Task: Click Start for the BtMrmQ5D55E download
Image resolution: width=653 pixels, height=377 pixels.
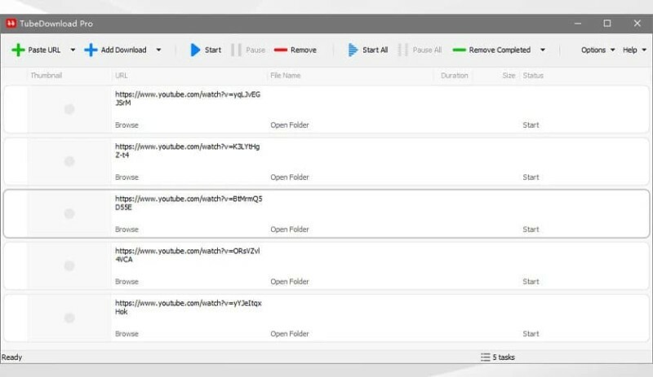Action: 531,230
